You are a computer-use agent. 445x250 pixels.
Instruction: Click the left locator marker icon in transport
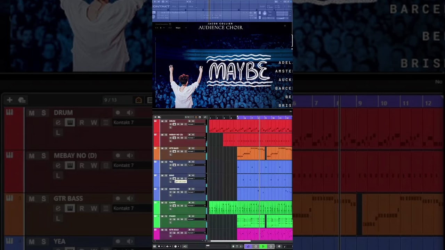(237, 247)
